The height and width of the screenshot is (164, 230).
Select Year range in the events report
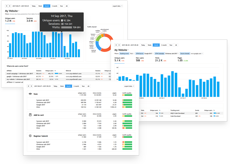coord(83,86)
